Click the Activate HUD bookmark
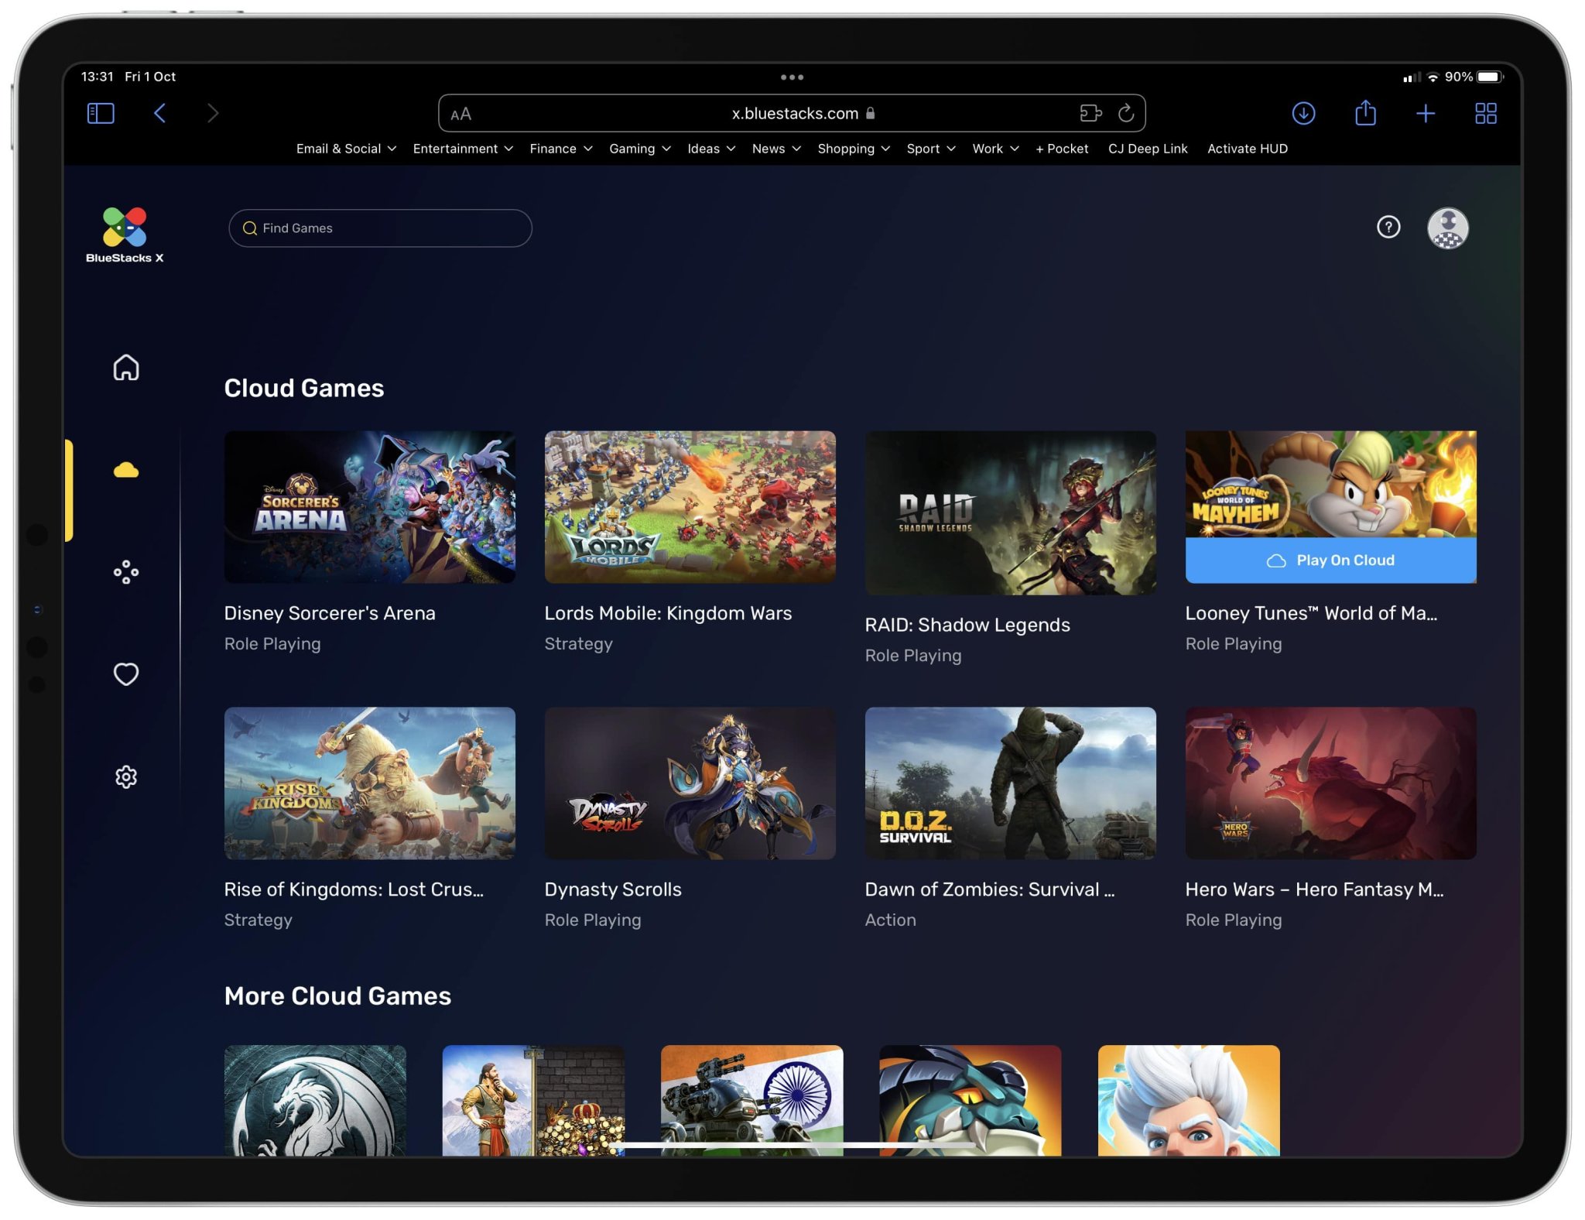The height and width of the screenshot is (1220, 1585). pos(1248,149)
